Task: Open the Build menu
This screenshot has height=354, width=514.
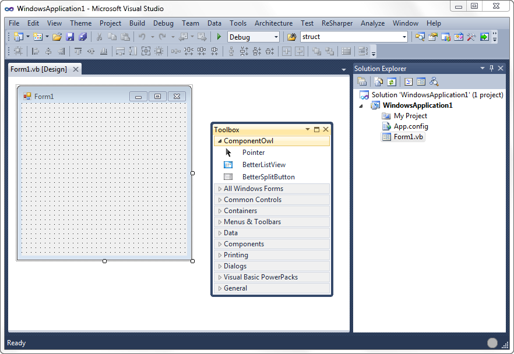Action: (137, 23)
